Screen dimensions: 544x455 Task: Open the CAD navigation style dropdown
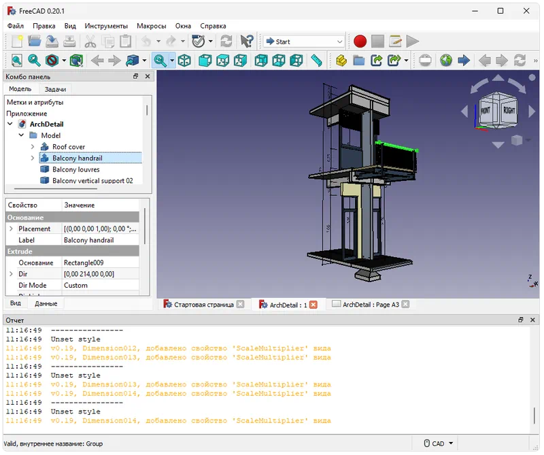(x=439, y=443)
